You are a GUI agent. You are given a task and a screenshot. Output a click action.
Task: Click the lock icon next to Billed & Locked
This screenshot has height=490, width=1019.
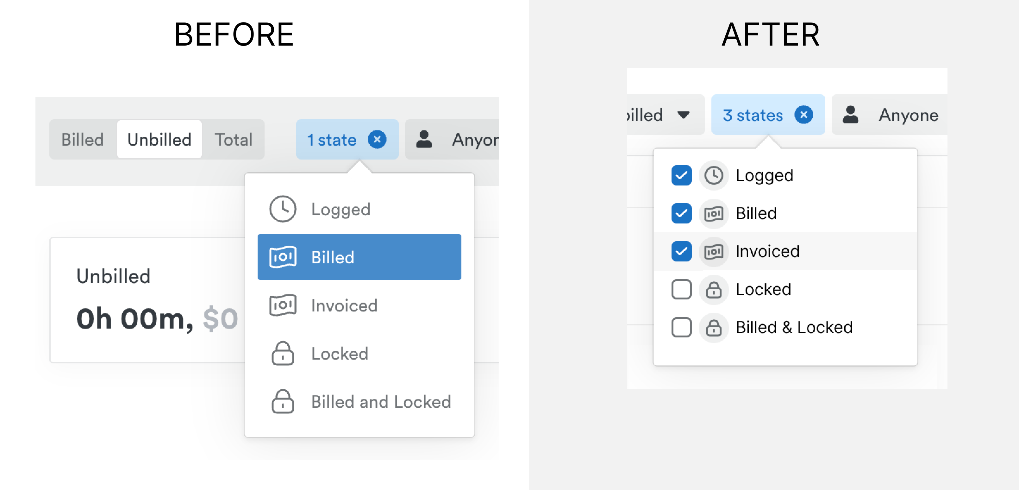click(x=714, y=327)
